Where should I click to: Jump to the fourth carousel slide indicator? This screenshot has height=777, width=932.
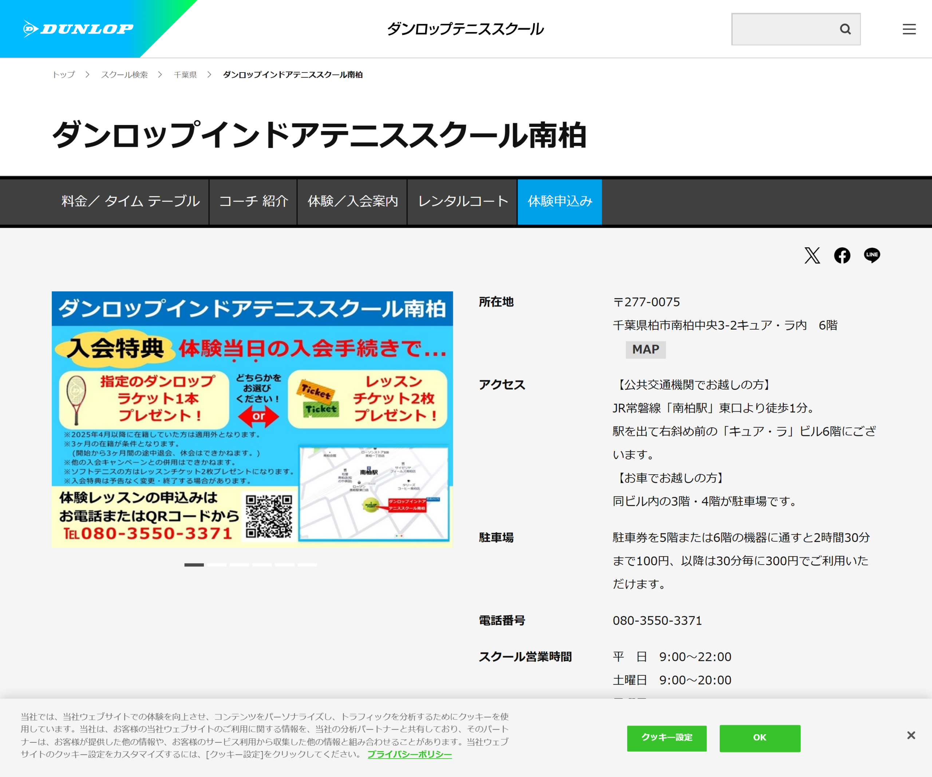coord(262,565)
